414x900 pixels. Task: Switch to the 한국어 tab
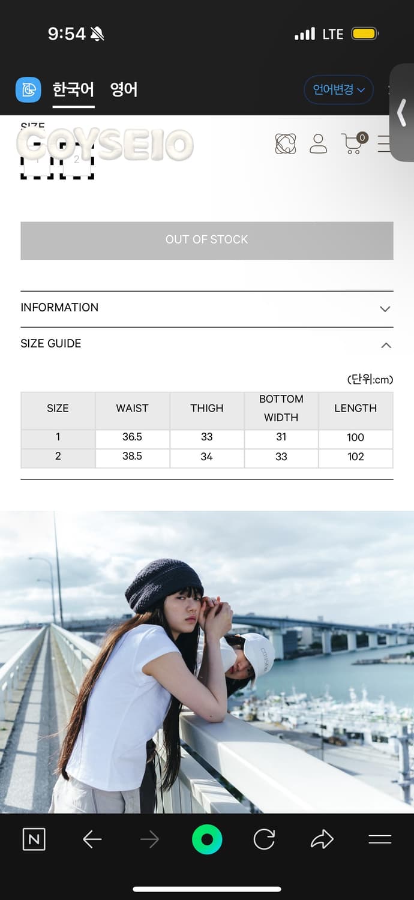73,90
